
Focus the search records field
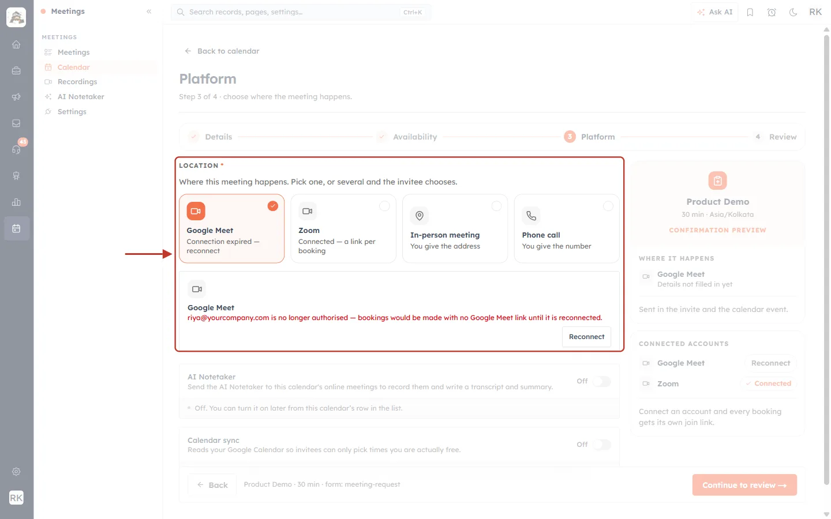pyautogui.click(x=301, y=12)
